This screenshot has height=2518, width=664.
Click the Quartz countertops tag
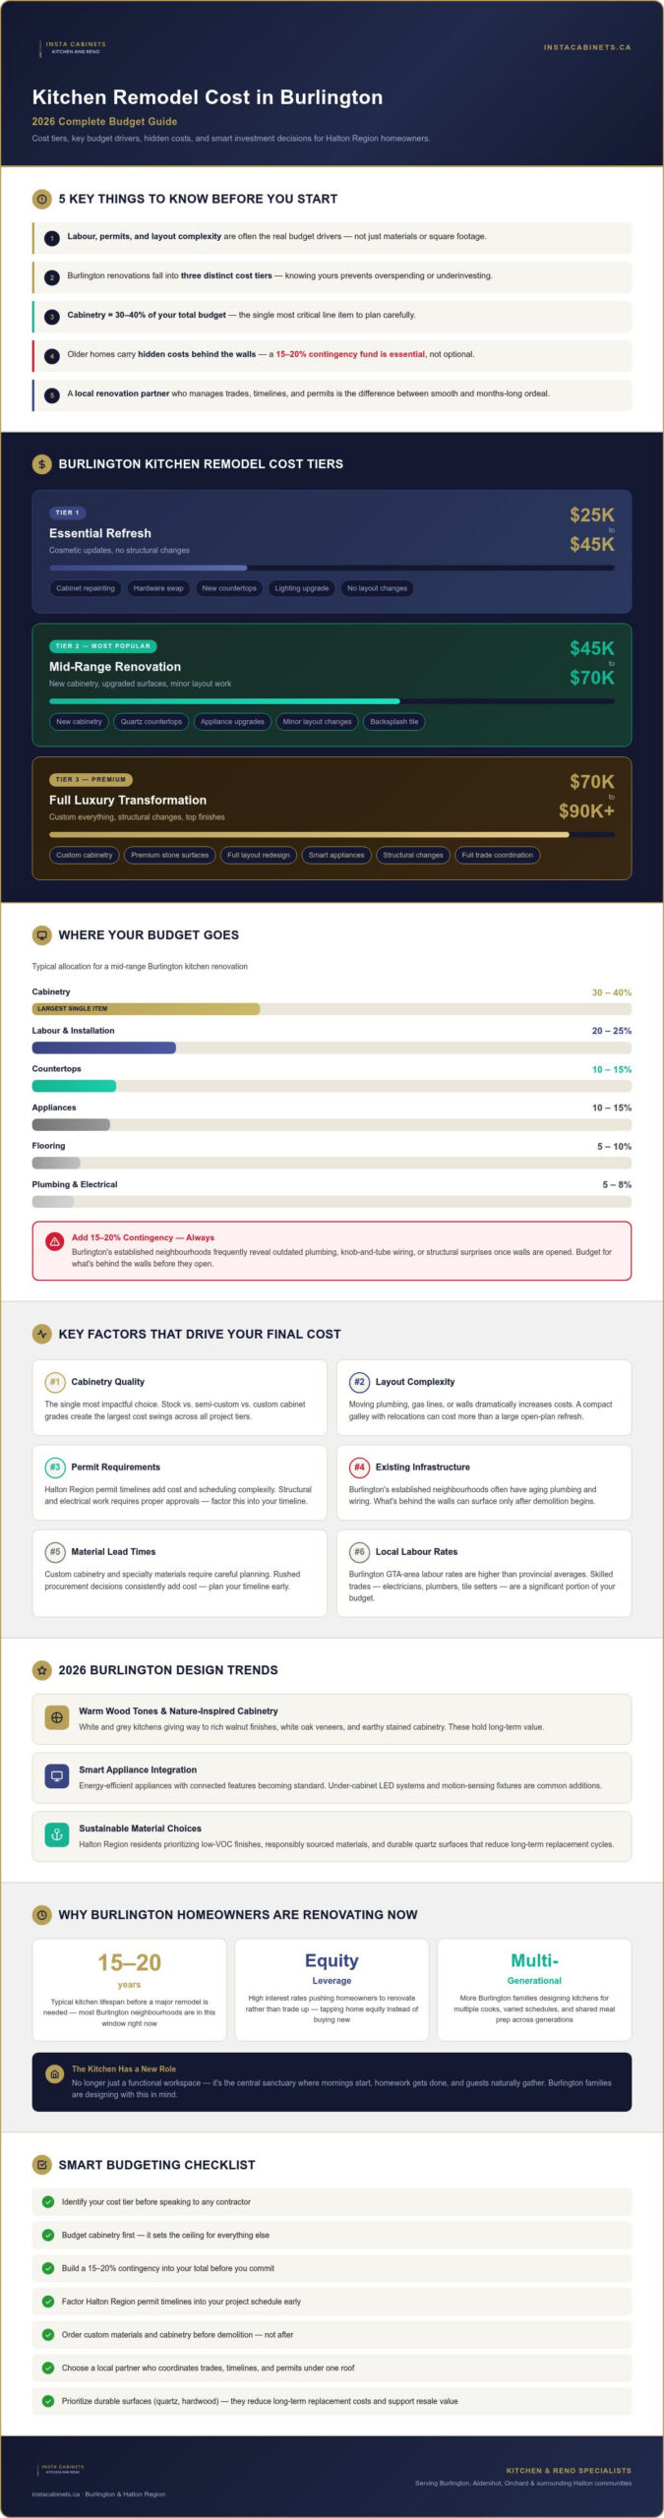click(151, 722)
